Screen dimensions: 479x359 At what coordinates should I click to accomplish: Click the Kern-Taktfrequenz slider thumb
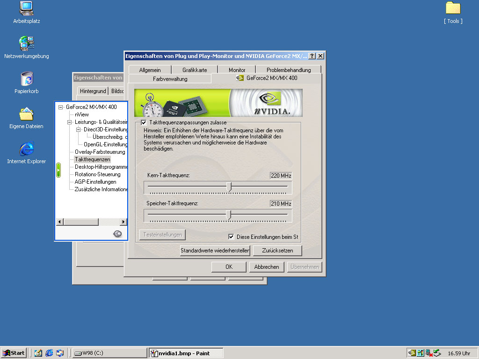(x=229, y=187)
